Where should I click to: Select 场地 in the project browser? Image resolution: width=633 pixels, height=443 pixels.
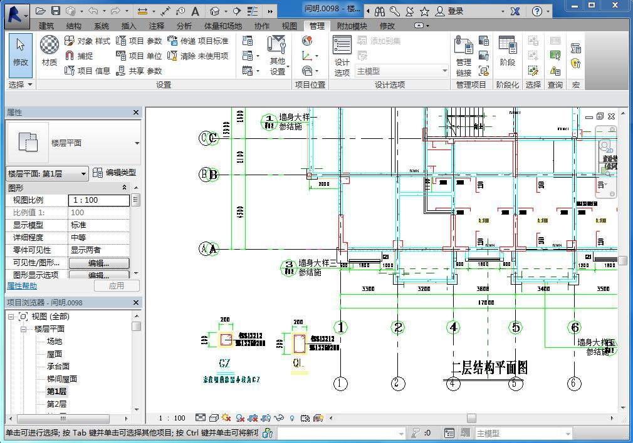55,342
